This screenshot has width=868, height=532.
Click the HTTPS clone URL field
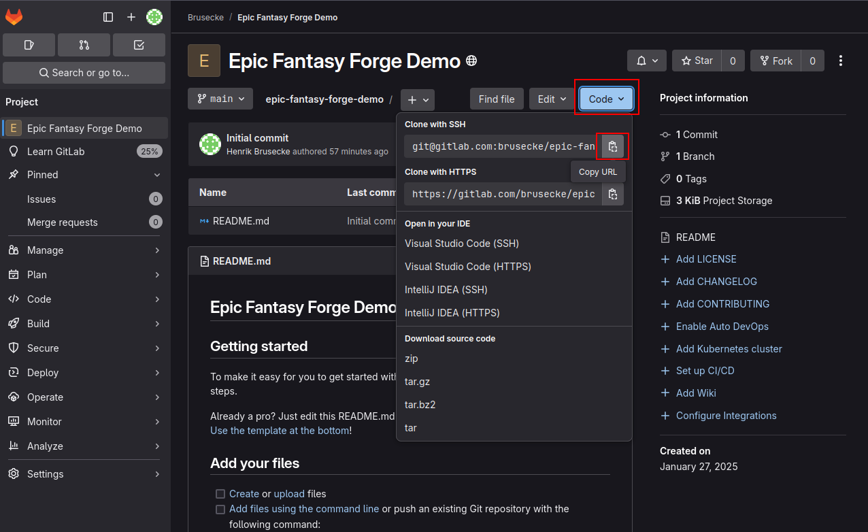click(503, 194)
